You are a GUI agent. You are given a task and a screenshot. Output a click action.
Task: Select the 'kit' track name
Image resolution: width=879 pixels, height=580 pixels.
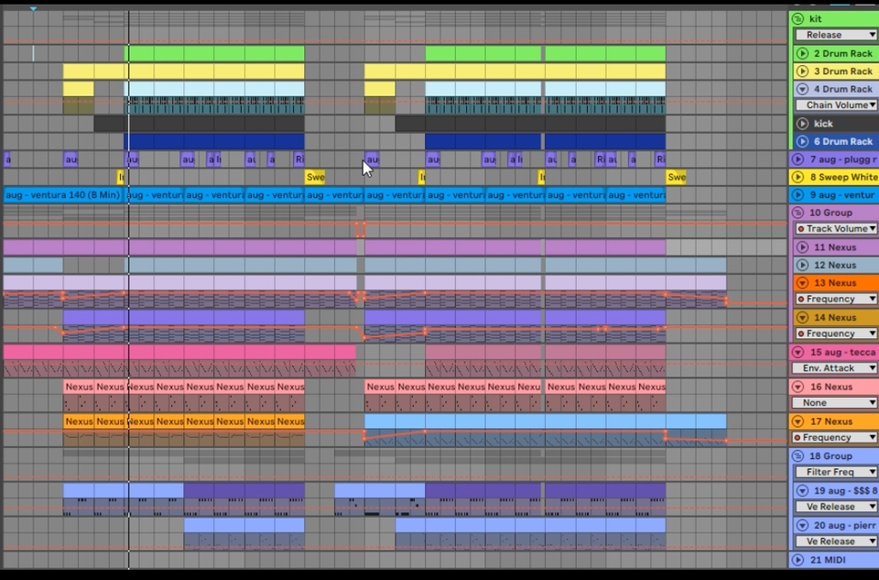point(816,19)
